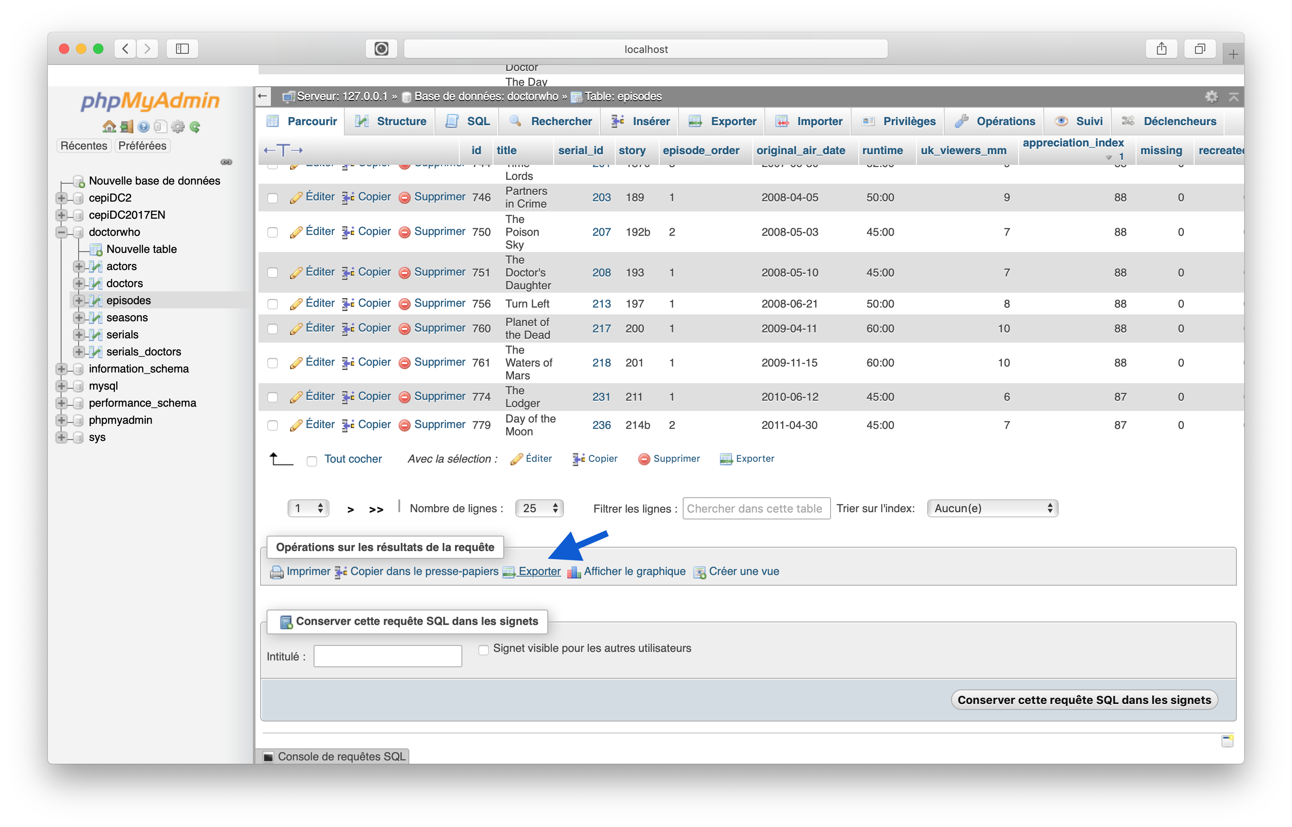The image size is (1292, 827).
Task: Show Safari sidebar
Action: point(182,49)
